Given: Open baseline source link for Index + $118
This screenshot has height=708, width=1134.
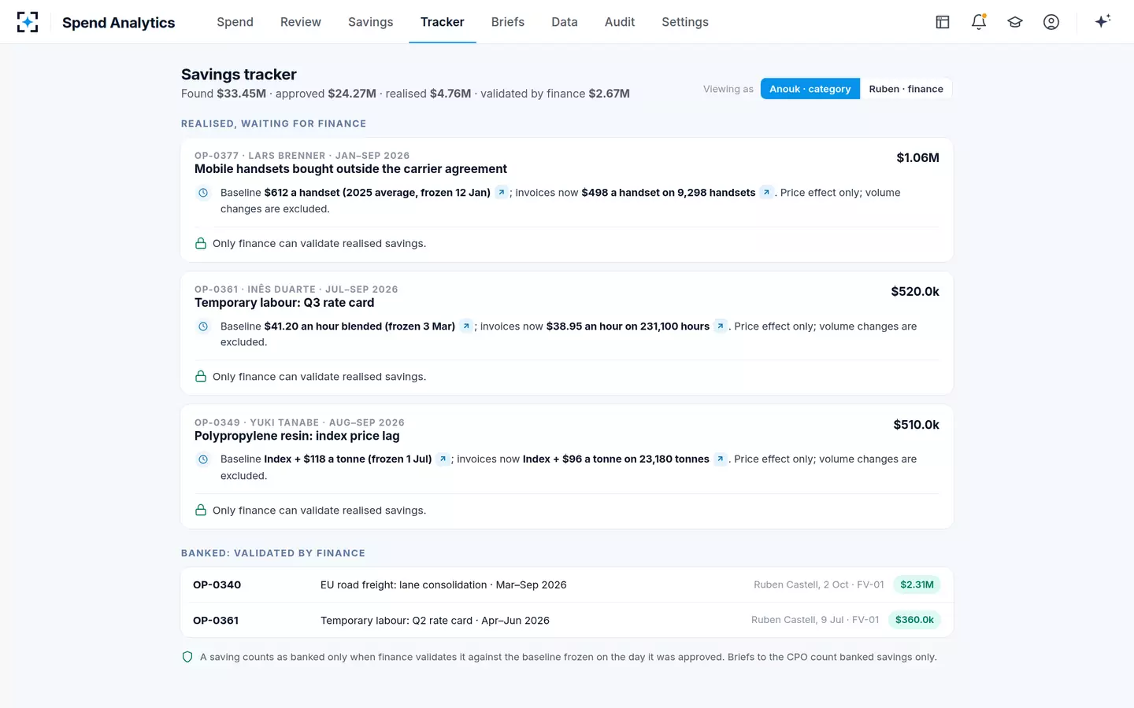Looking at the screenshot, I should pos(443,459).
